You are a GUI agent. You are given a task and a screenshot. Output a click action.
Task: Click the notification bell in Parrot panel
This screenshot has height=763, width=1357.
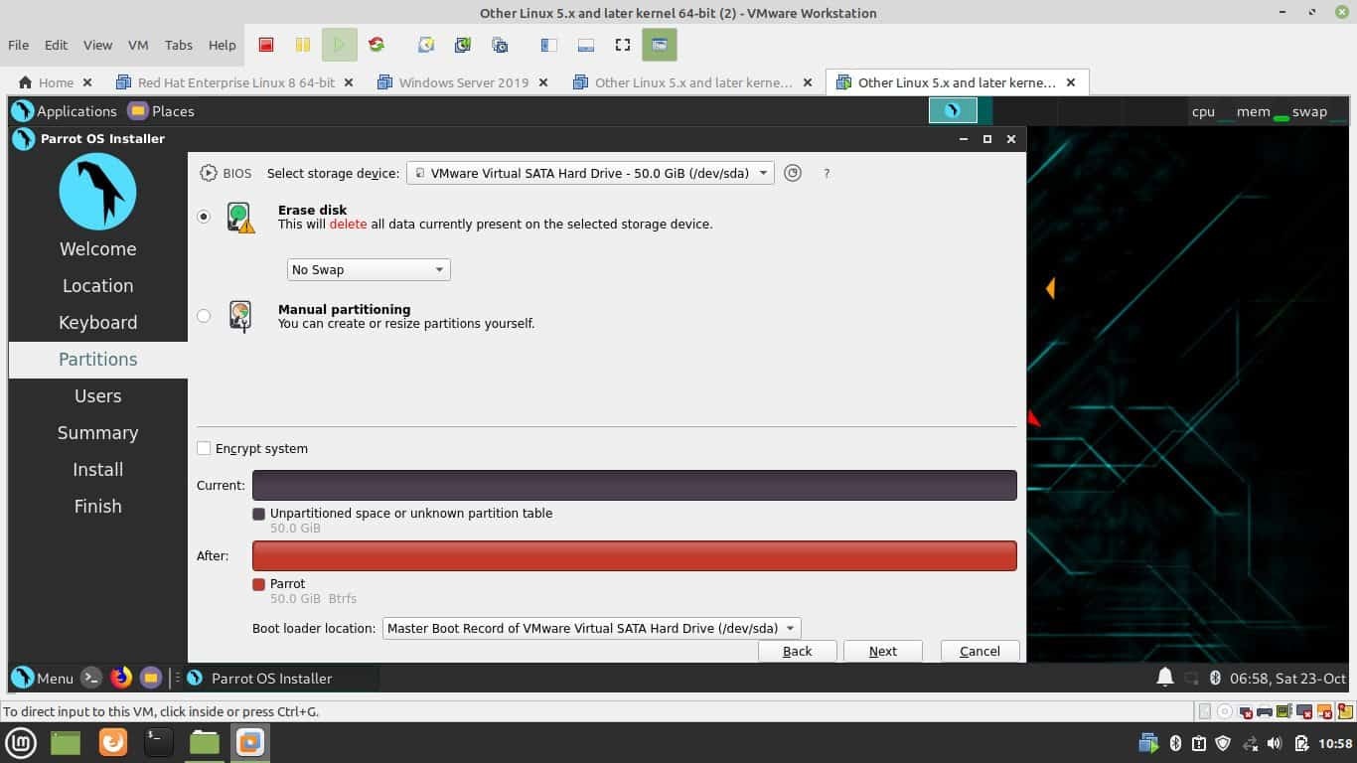tap(1165, 678)
